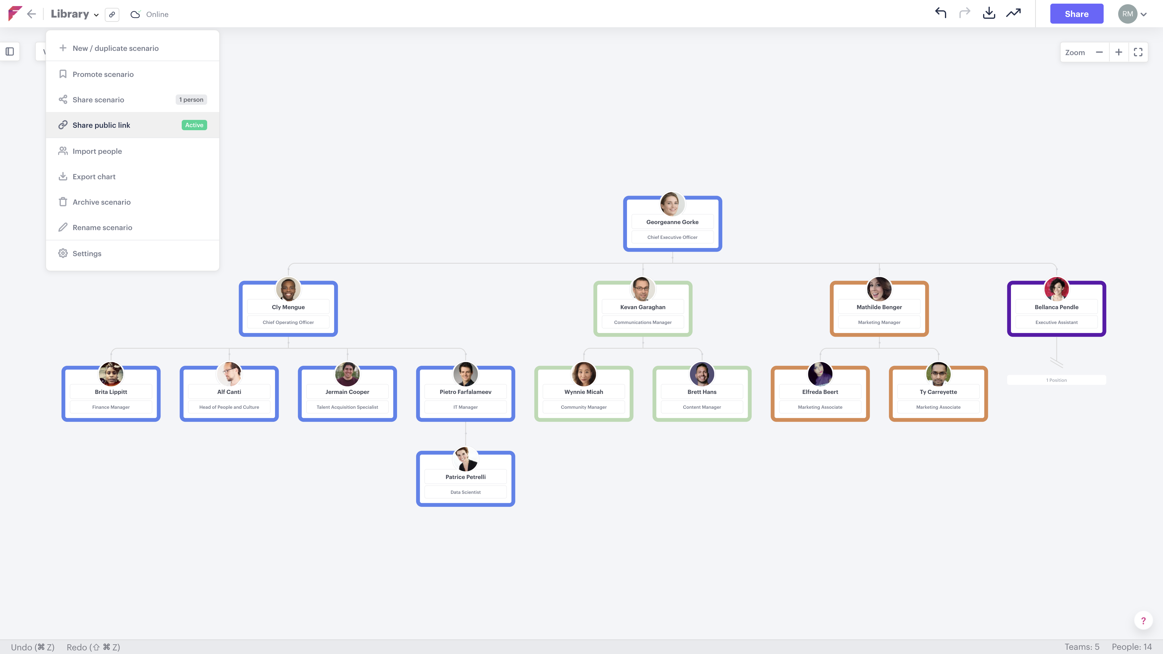Viewport: 1163px width, 654px height.
Task: Redo the last change
Action: click(965, 14)
